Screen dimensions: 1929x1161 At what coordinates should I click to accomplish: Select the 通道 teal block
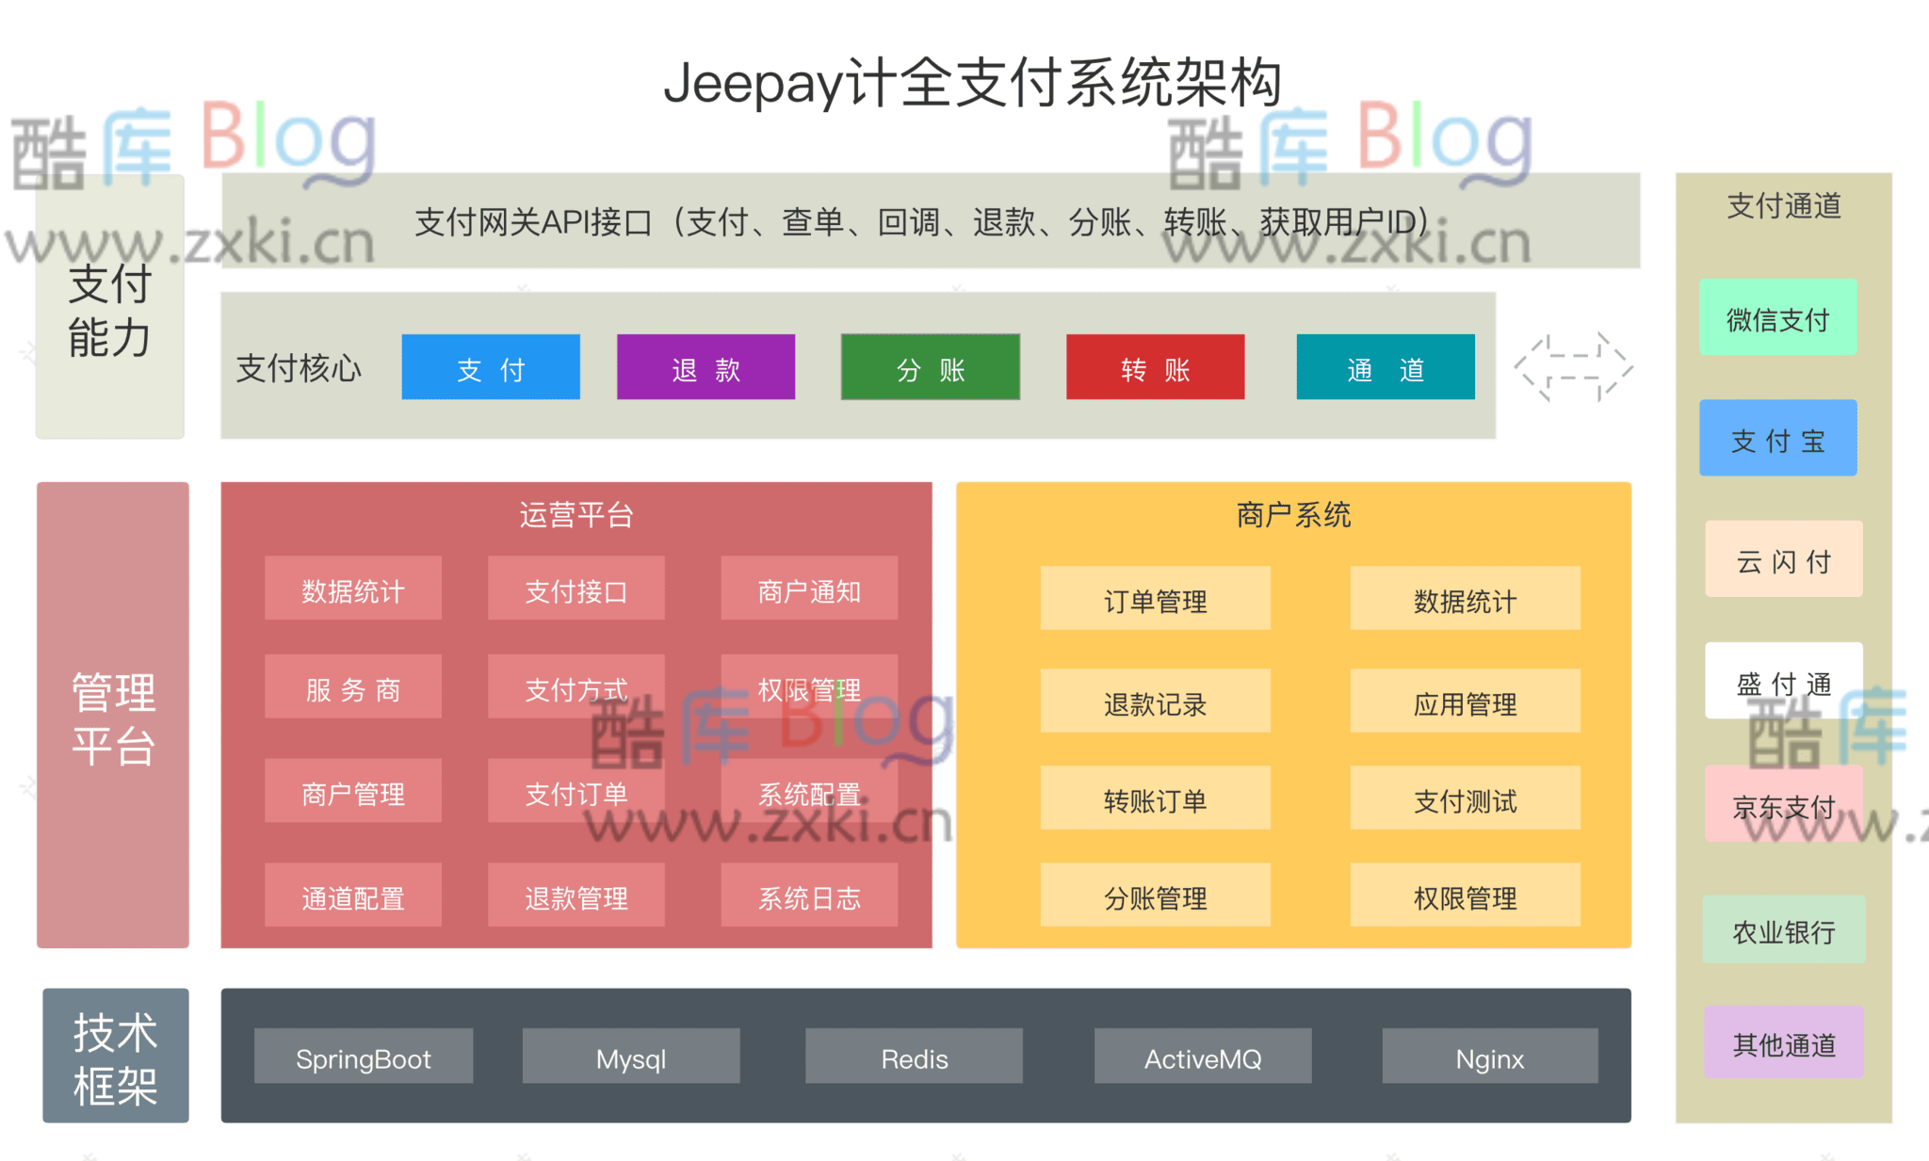point(1385,367)
